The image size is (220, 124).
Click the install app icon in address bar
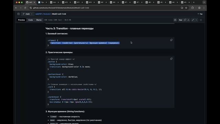pyautogui.click(x=182, y=8)
